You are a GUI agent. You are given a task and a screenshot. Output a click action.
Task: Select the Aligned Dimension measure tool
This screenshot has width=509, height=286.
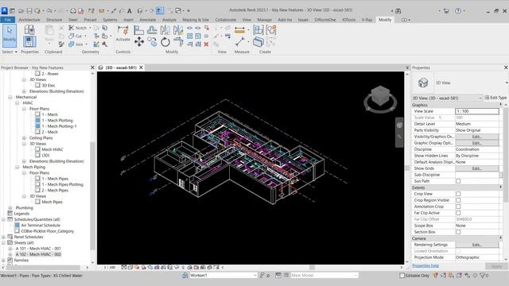tap(240, 30)
